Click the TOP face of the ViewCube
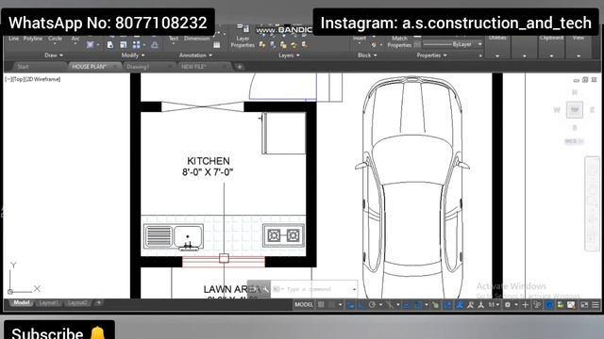 [575, 110]
